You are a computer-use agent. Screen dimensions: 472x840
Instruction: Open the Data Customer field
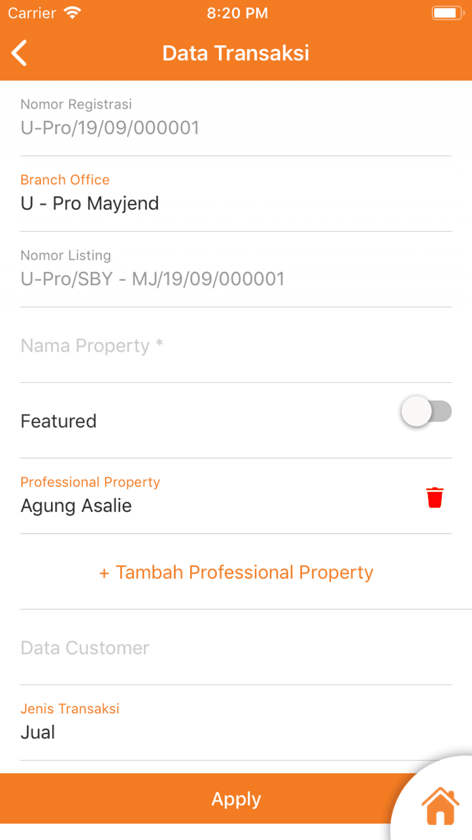[236, 647]
